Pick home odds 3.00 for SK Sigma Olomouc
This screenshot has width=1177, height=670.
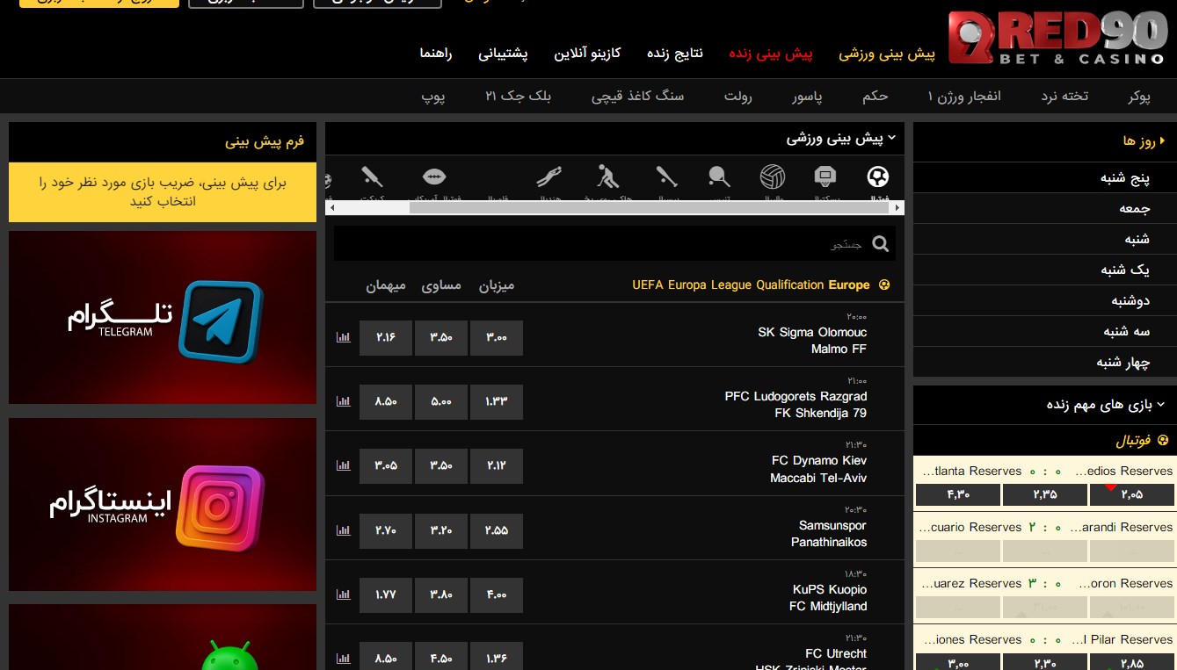(x=497, y=338)
